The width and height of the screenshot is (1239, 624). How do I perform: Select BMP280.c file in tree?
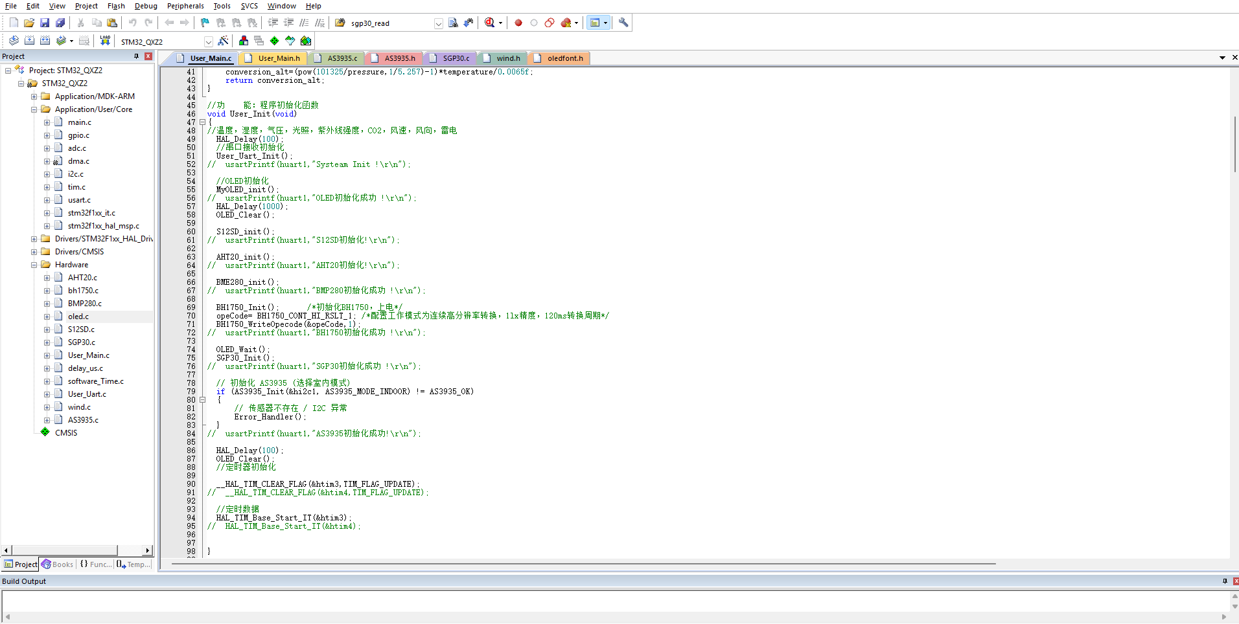pyautogui.click(x=85, y=304)
